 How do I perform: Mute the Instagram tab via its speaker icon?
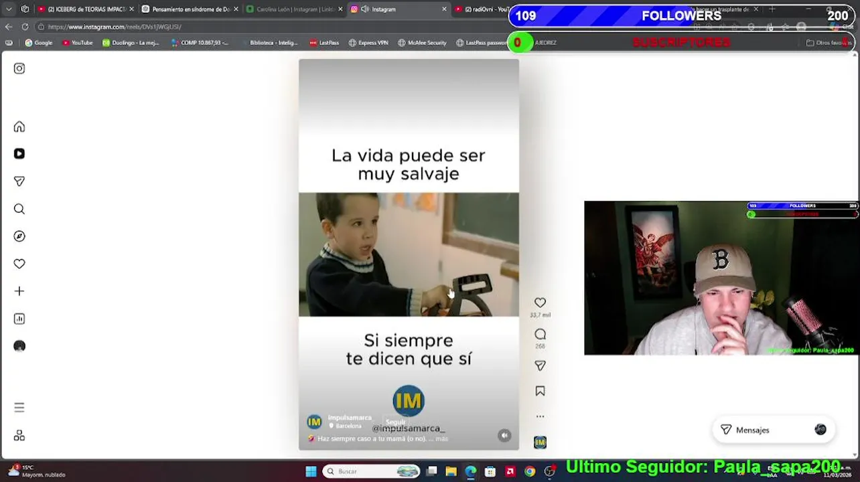tap(365, 9)
